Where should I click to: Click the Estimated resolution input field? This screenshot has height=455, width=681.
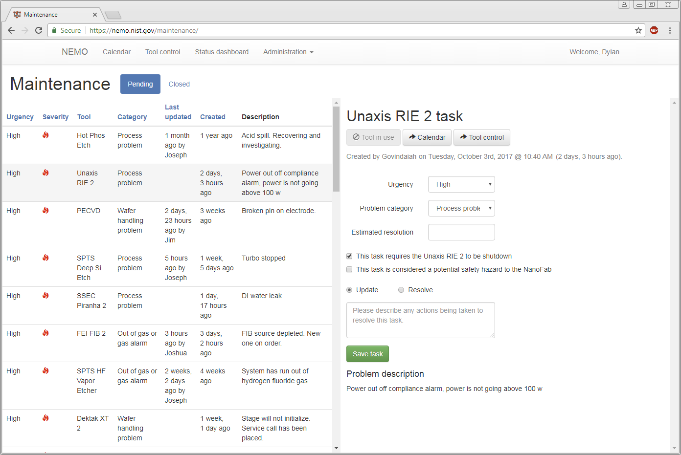461,232
